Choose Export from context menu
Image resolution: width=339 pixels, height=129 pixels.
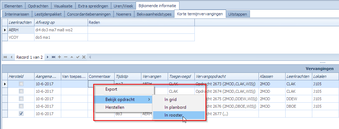tap(124, 89)
